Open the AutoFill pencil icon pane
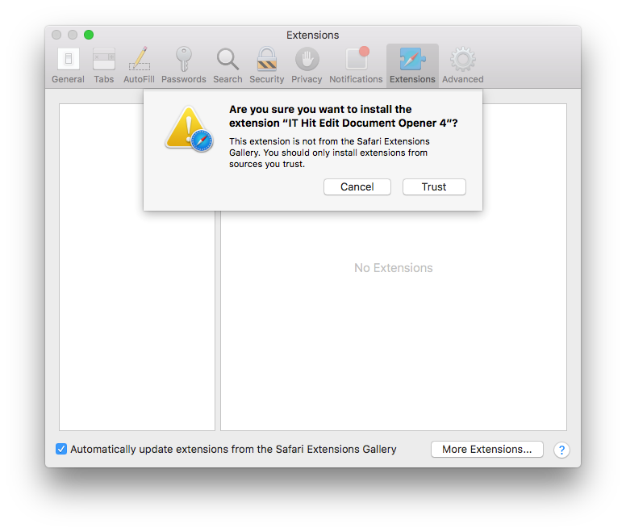This screenshot has height=532, width=626. (139, 65)
